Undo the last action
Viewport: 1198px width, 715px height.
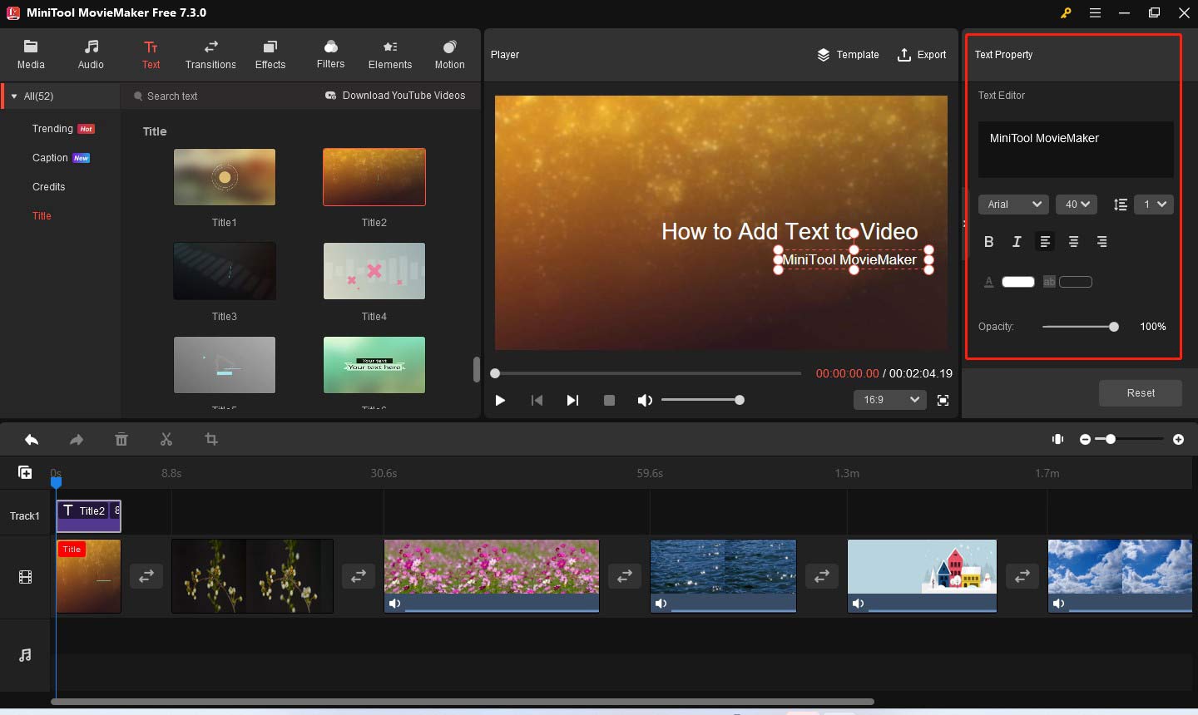[32, 440]
